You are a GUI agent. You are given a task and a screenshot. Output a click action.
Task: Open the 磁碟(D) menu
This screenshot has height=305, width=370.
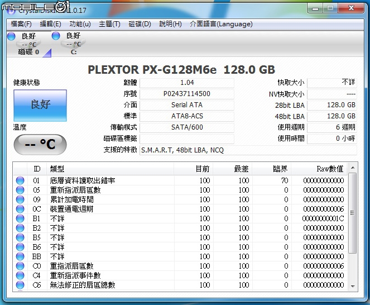click(x=140, y=24)
